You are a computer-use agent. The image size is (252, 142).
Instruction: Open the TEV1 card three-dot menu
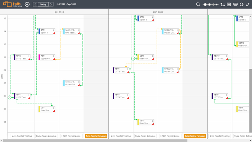pos(29,95)
